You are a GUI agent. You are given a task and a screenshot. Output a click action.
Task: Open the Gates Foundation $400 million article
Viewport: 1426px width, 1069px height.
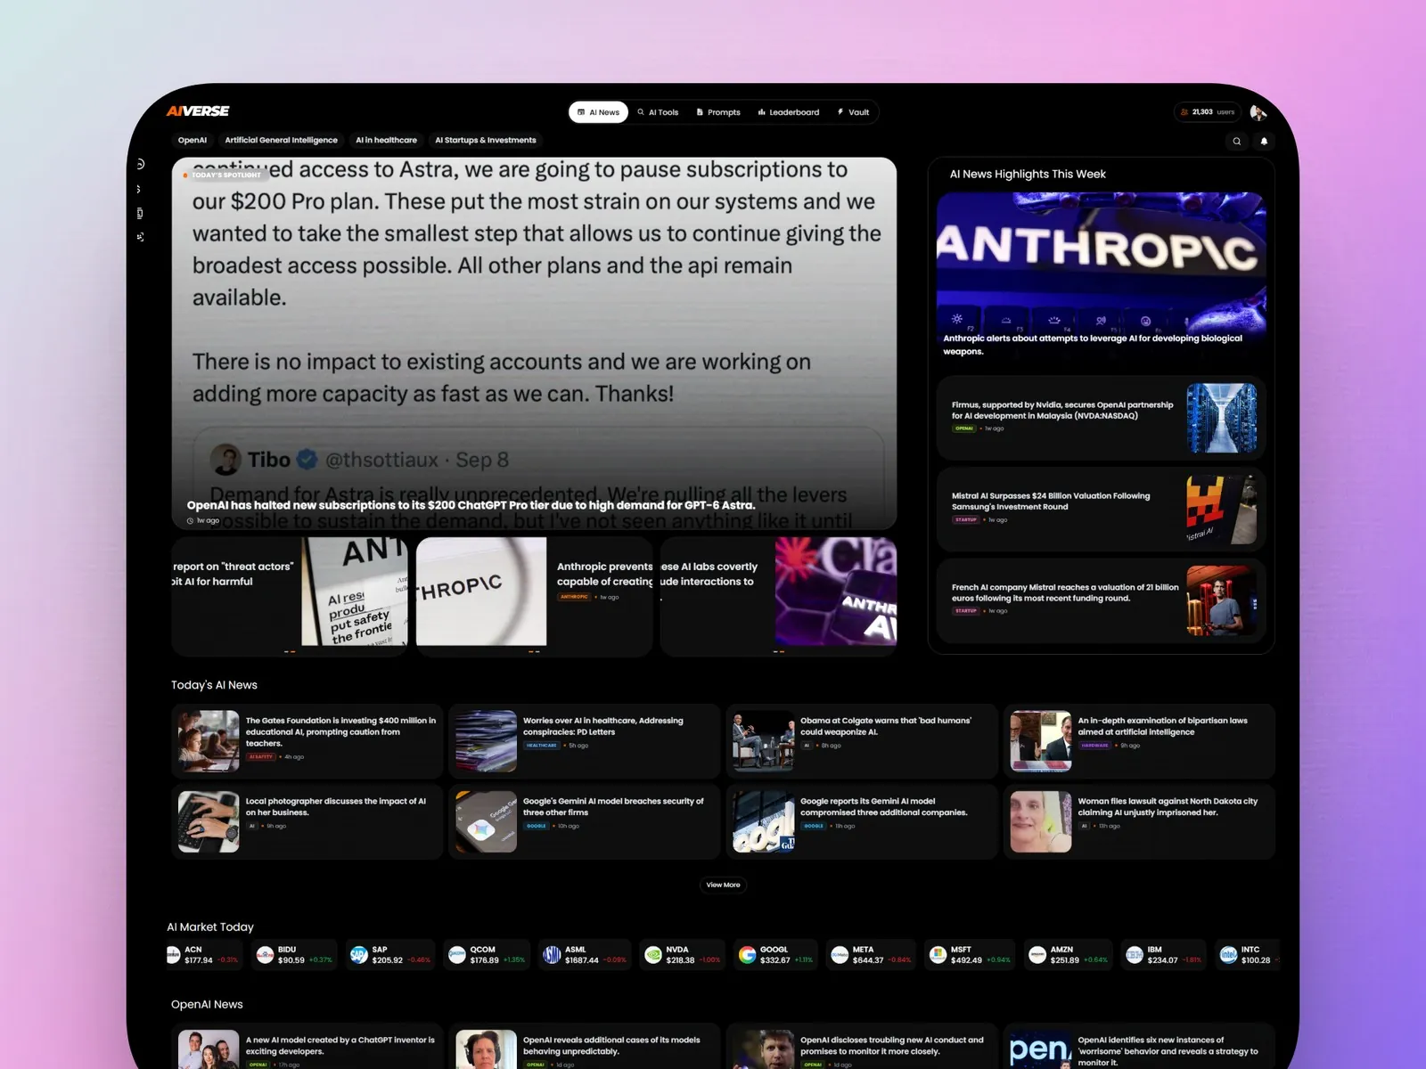point(307,741)
